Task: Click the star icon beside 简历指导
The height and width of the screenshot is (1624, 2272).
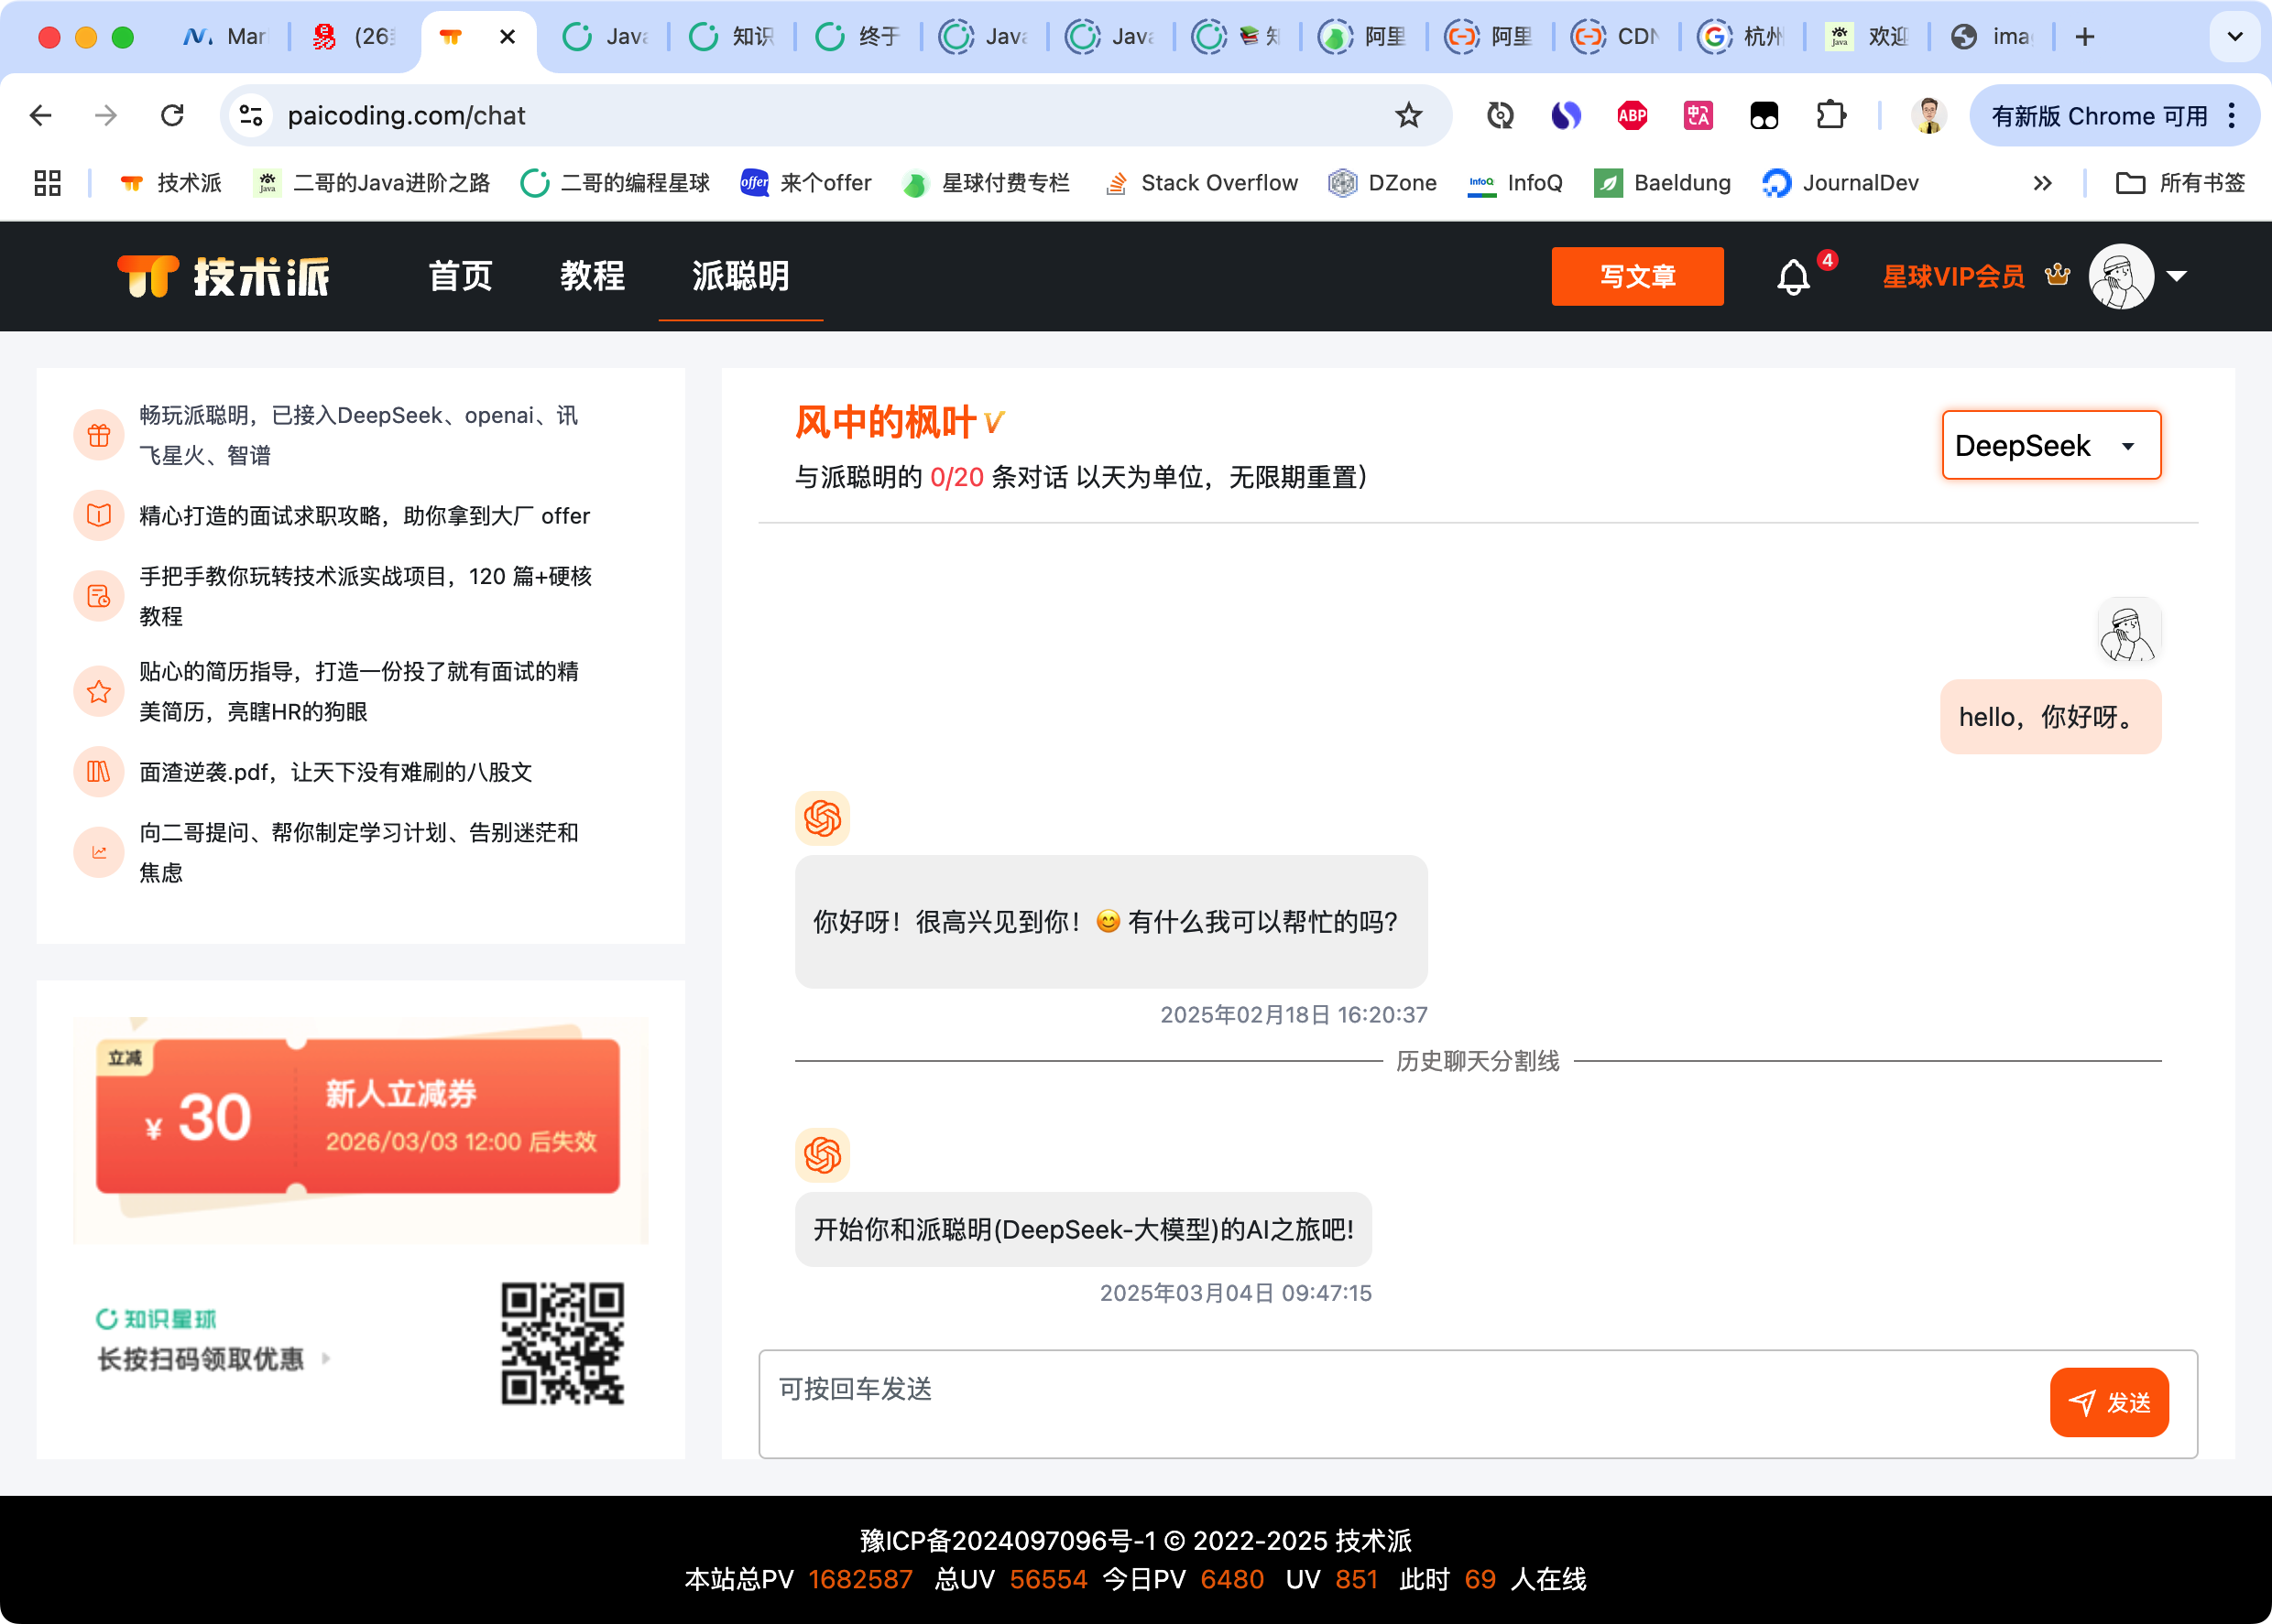Action: [x=98, y=691]
